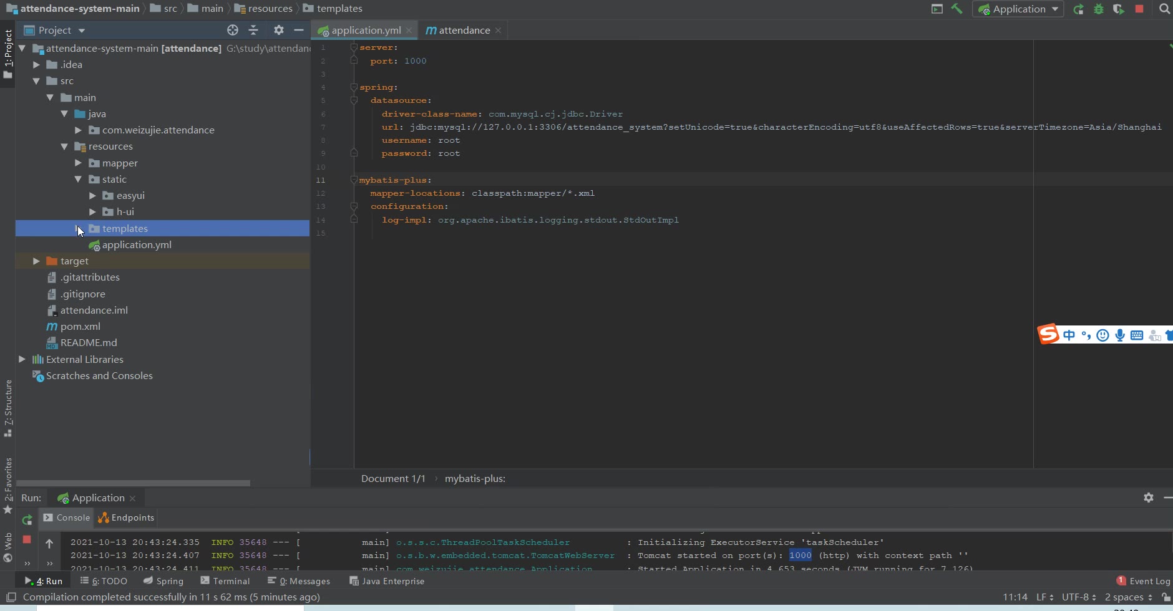Open the Application run configuration dropdown
The width and height of the screenshot is (1173, 611).
1018,9
